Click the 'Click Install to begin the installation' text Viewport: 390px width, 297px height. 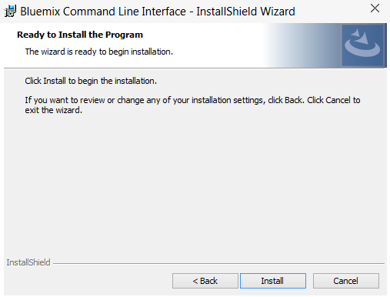click(91, 81)
